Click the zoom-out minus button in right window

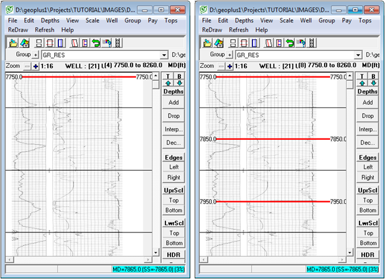(221, 66)
